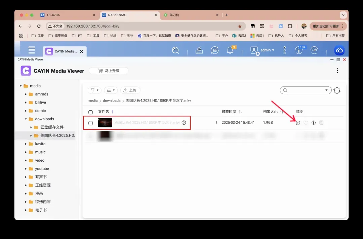Open file info via the circled i icon
Image resolution: width=363 pixels, height=239 pixels.
pyautogui.click(x=314, y=123)
